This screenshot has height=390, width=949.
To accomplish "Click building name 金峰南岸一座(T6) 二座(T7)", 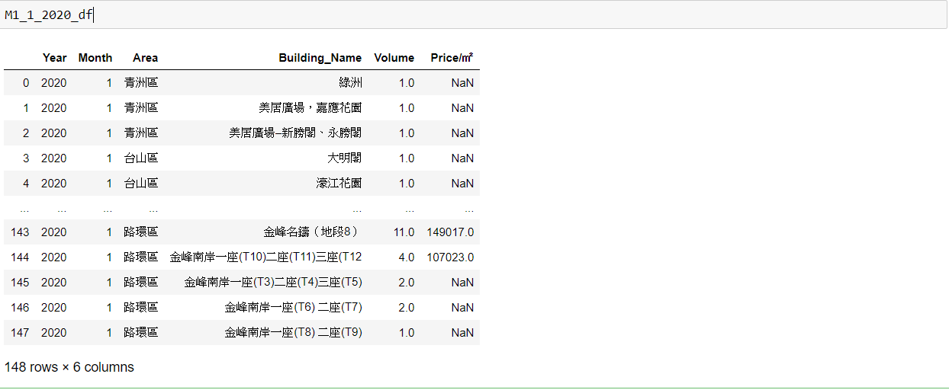I will pos(294,308).
